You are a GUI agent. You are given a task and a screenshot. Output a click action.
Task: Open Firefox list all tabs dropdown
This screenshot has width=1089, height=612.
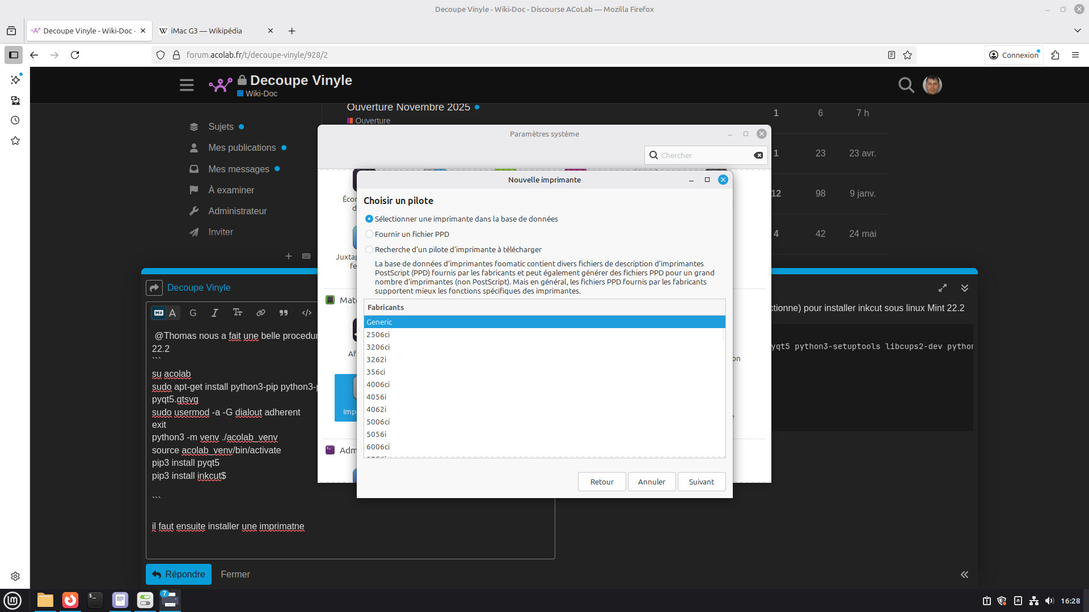(1077, 31)
